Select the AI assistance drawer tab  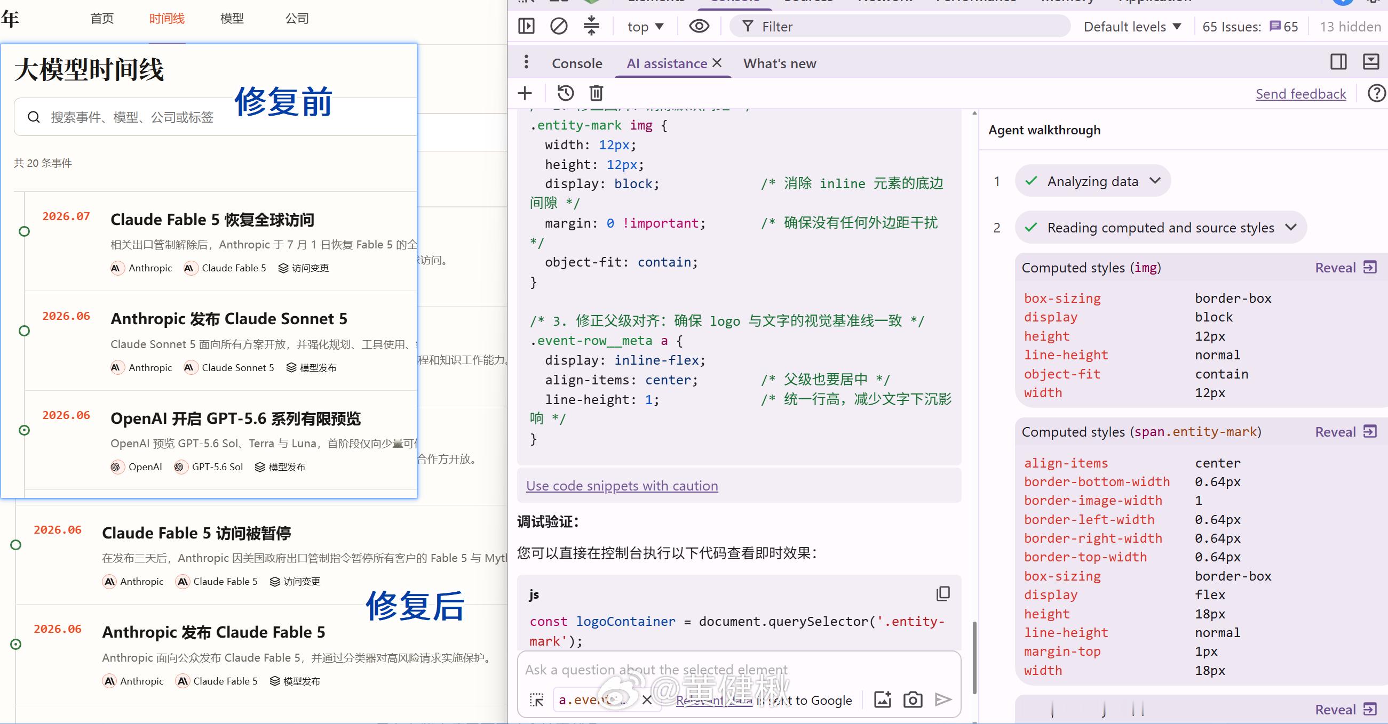coord(666,63)
